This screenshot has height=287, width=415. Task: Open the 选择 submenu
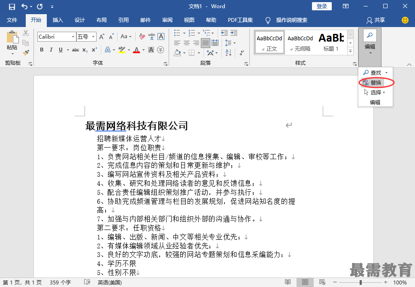click(375, 93)
